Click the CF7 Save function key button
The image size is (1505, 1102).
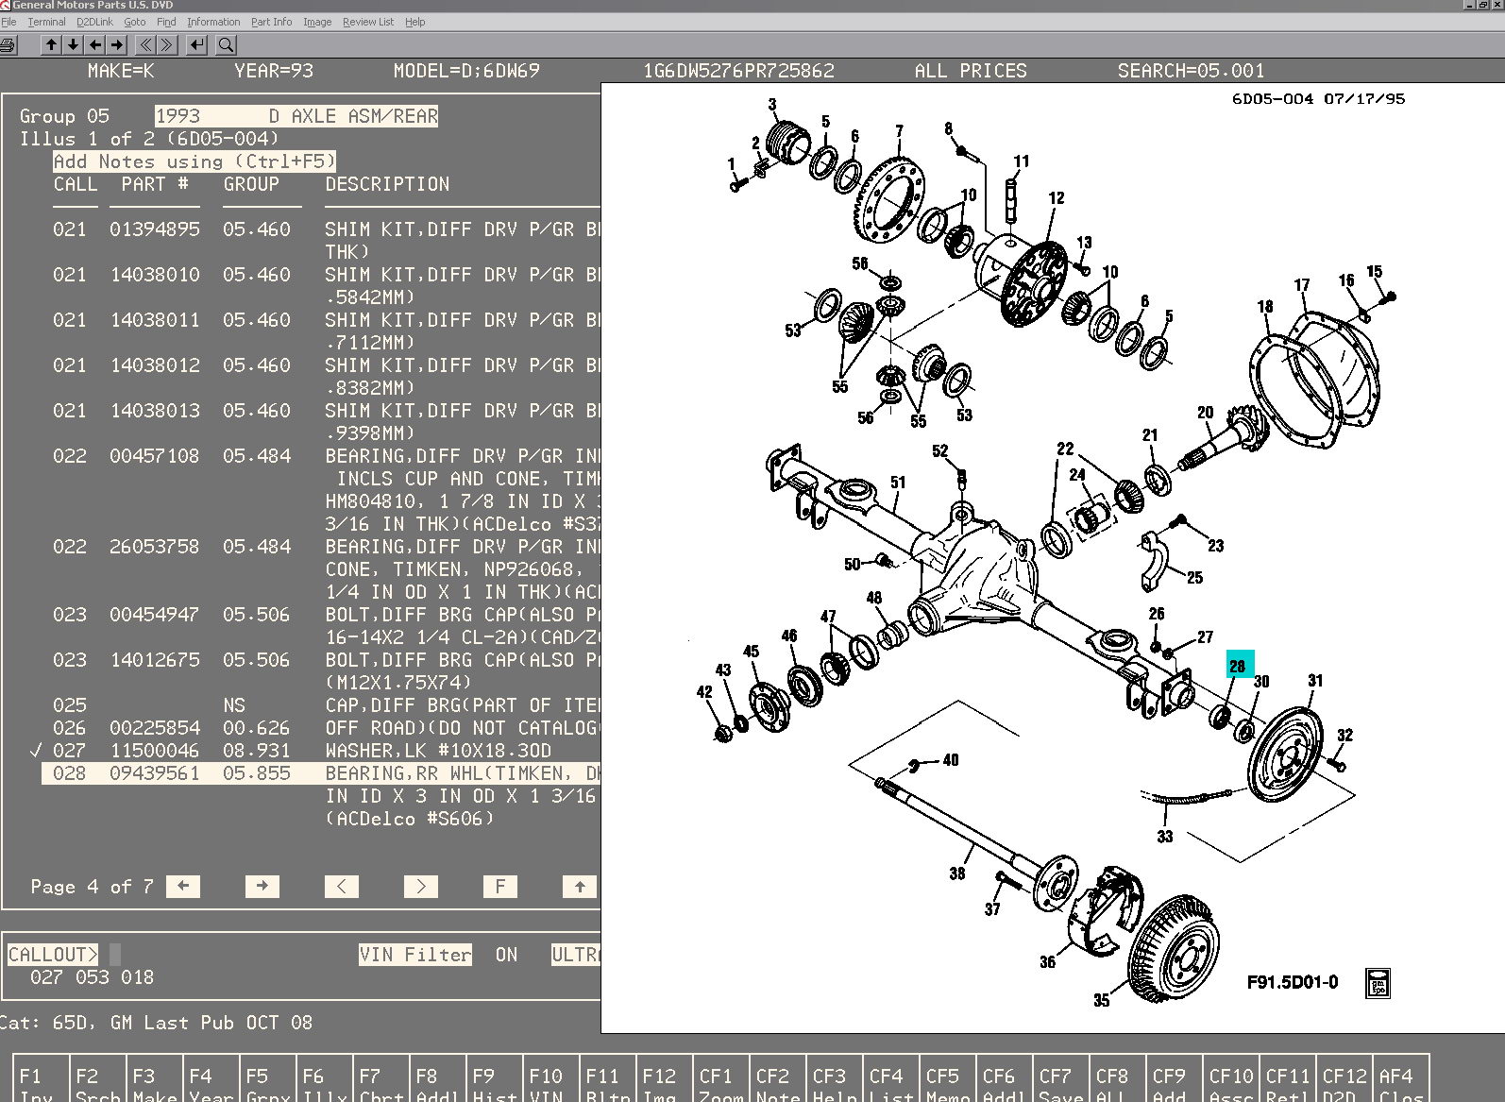[1060, 1077]
